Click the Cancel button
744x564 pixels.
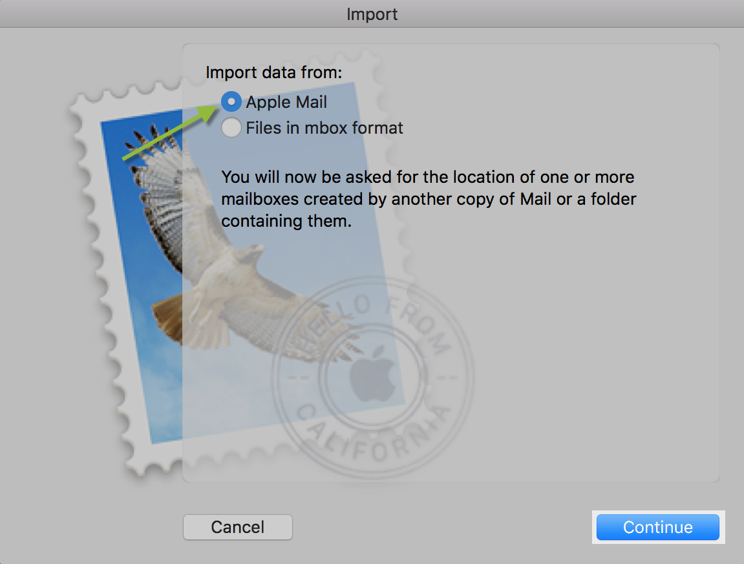238,527
